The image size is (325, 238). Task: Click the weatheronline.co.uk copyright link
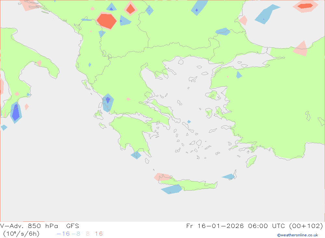pyautogui.click(x=297, y=235)
